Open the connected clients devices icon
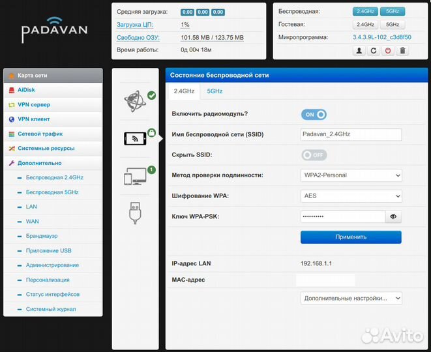 [135, 176]
